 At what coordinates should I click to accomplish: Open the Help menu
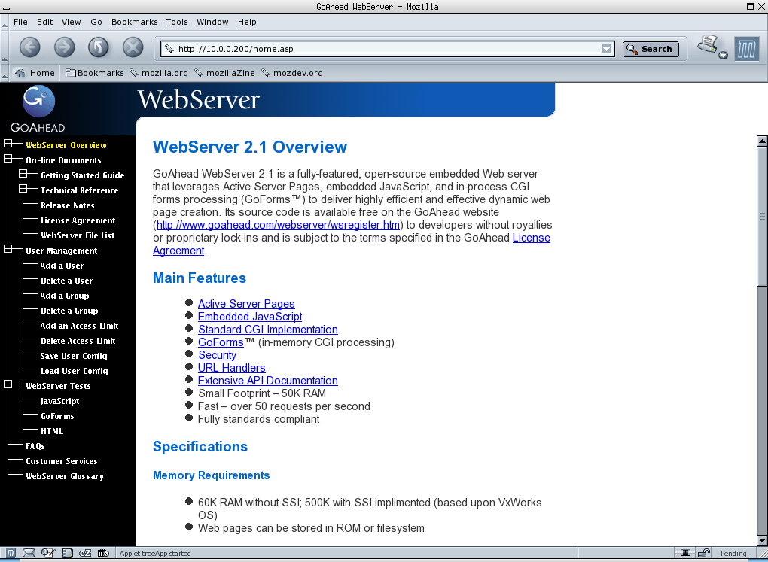[247, 22]
